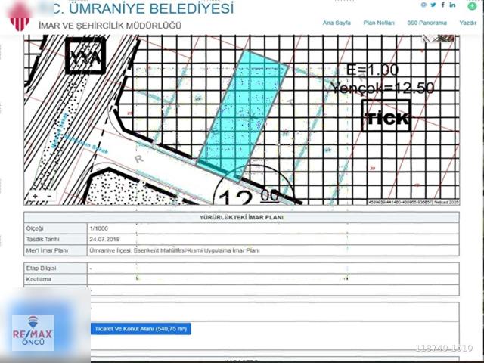Viewport: 484px width, 363px height.
Task: Click the map coordinates readout
Action: [413, 203]
